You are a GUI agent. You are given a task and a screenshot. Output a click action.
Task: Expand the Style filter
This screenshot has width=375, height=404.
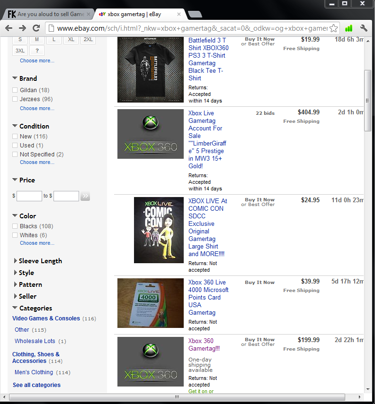click(16, 273)
